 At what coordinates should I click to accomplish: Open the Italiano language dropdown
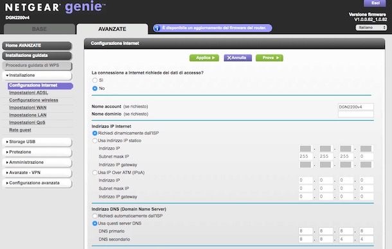coord(371,28)
